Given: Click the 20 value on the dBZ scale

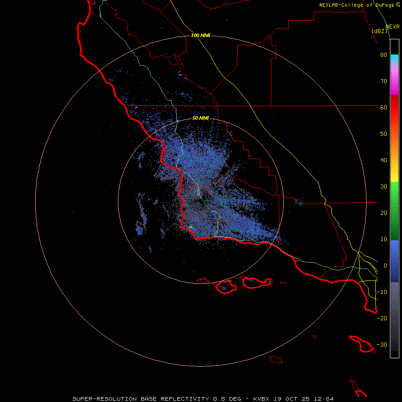Looking at the screenshot, I should pyautogui.click(x=384, y=213).
